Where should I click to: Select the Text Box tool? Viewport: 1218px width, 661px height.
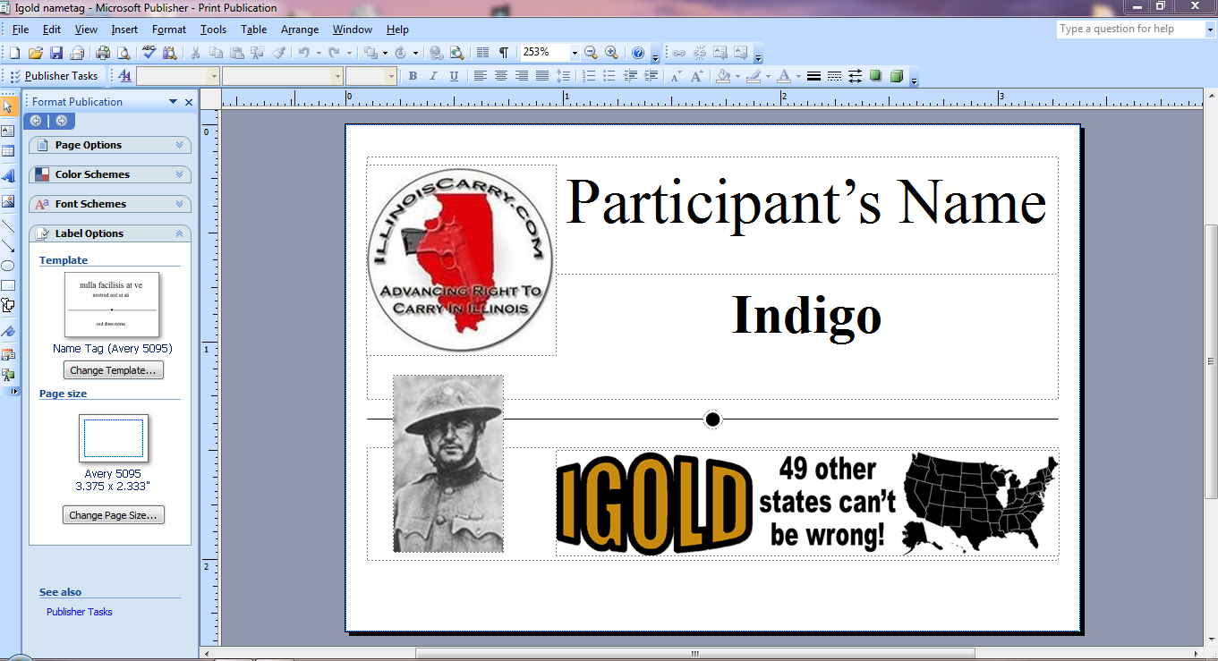[x=8, y=131]
